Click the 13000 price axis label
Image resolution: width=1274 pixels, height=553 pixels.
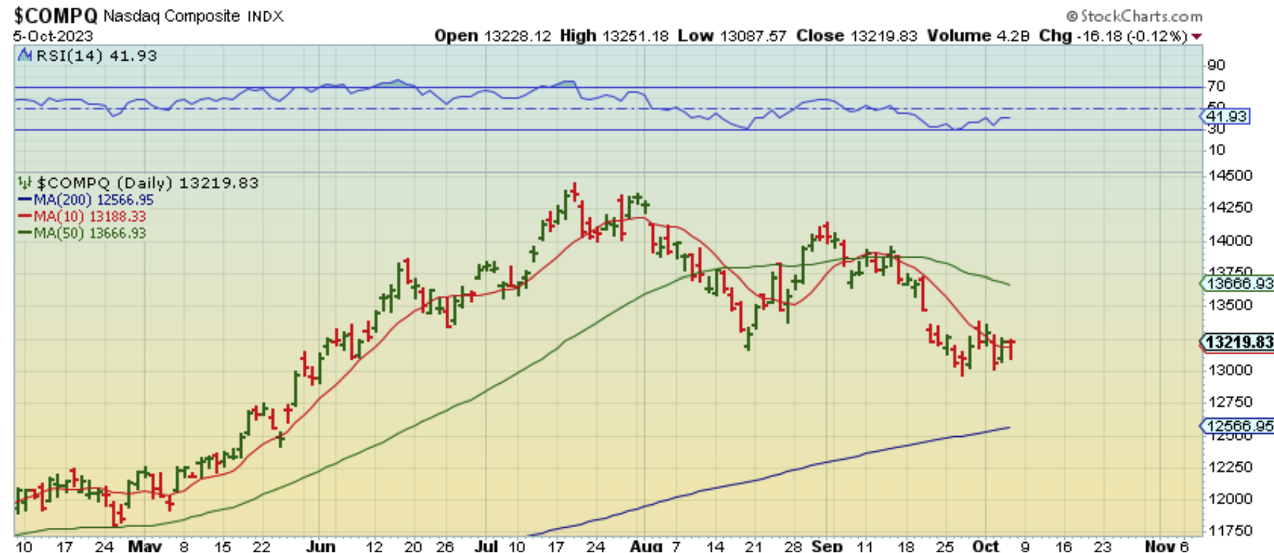click(x=1230, y=370)
